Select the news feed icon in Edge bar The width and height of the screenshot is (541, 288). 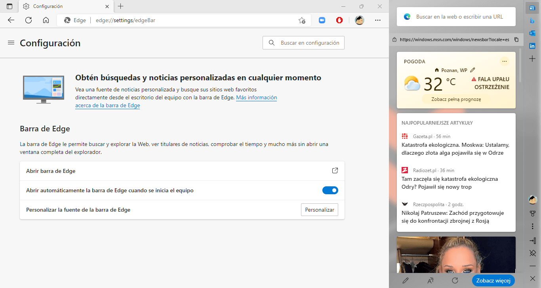[x=532, y=8]
